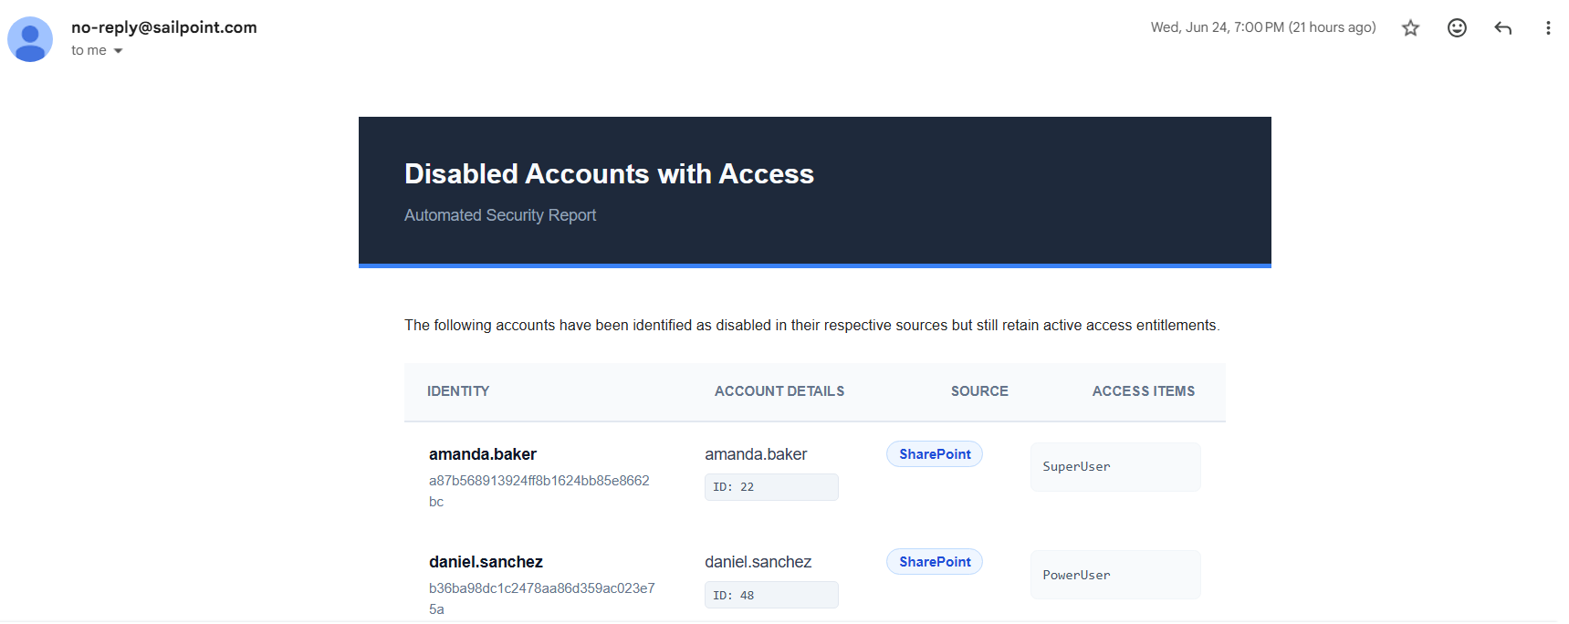Click the amanda.baker identity hash a87b5689...

[x=539, y=491]
